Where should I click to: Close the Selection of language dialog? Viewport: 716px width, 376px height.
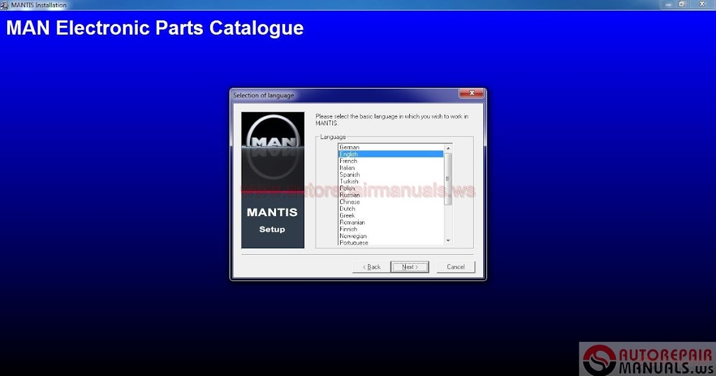[471, 94]
